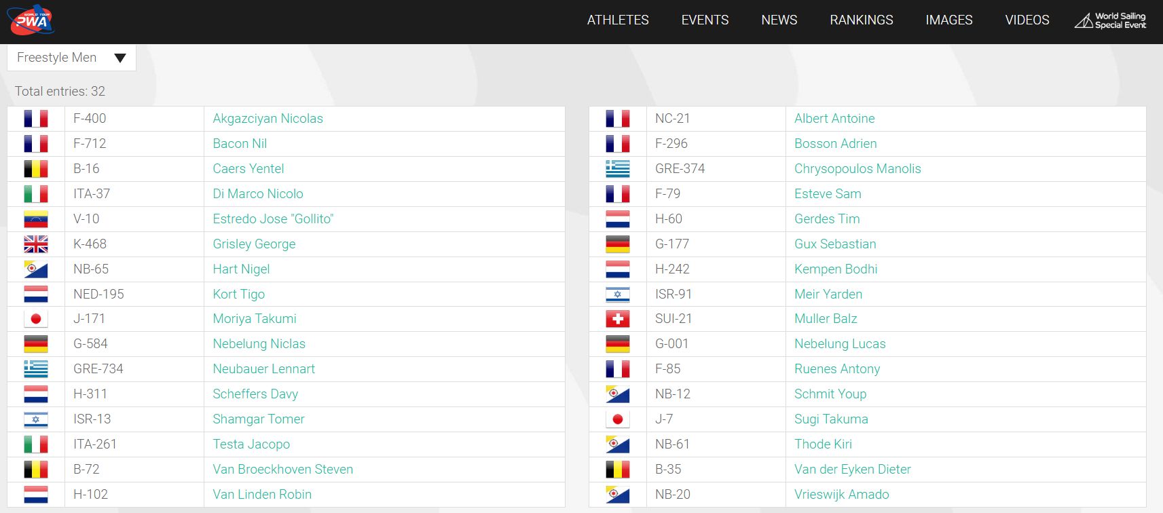Open Chrysopoulos Manolis athlete link

[x=857, y=169]
